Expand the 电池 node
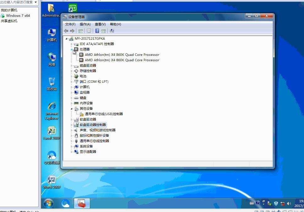Screen dimensions: 304x212 (x=72, y=77)
